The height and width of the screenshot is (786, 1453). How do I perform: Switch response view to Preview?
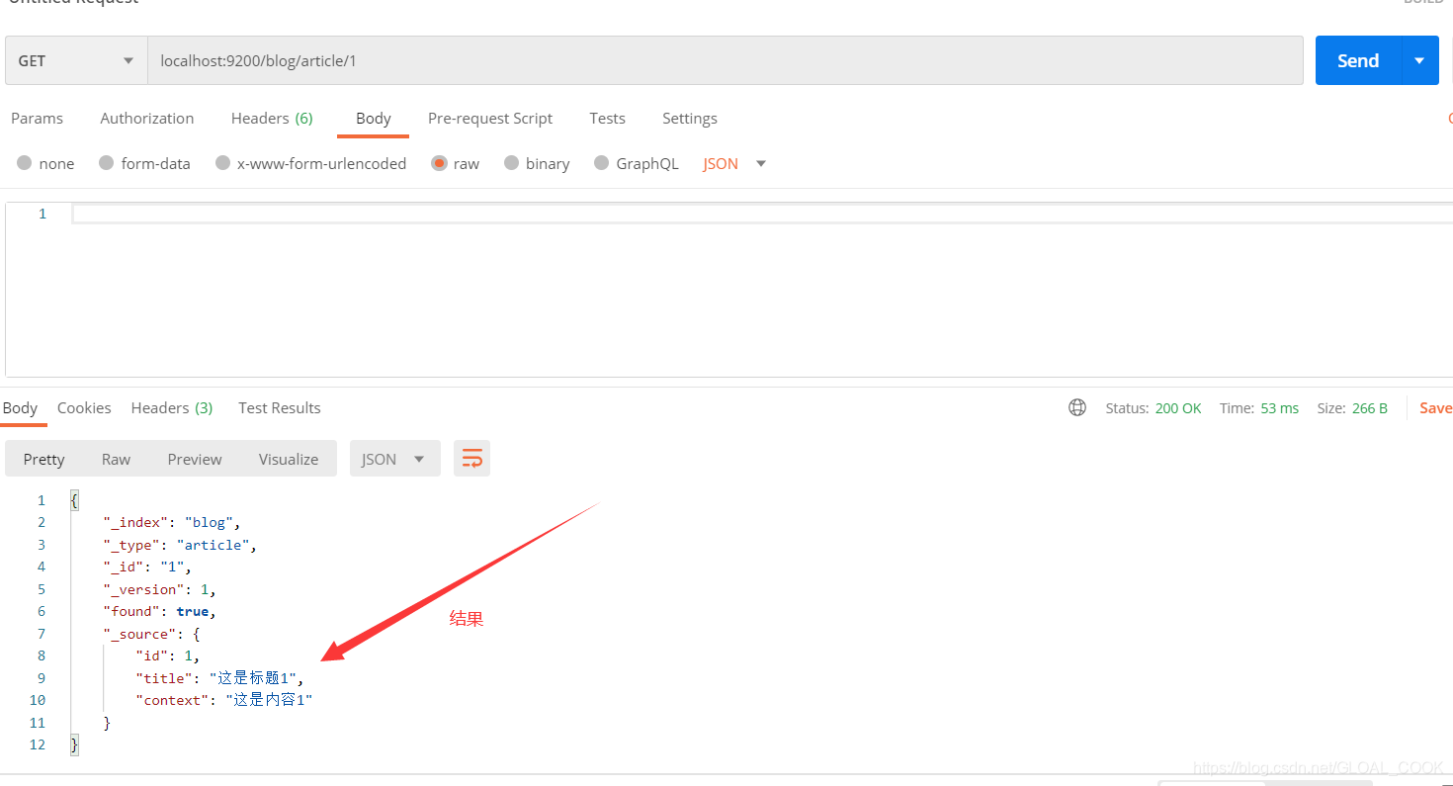pyautogui.click(x=195, y=459)
